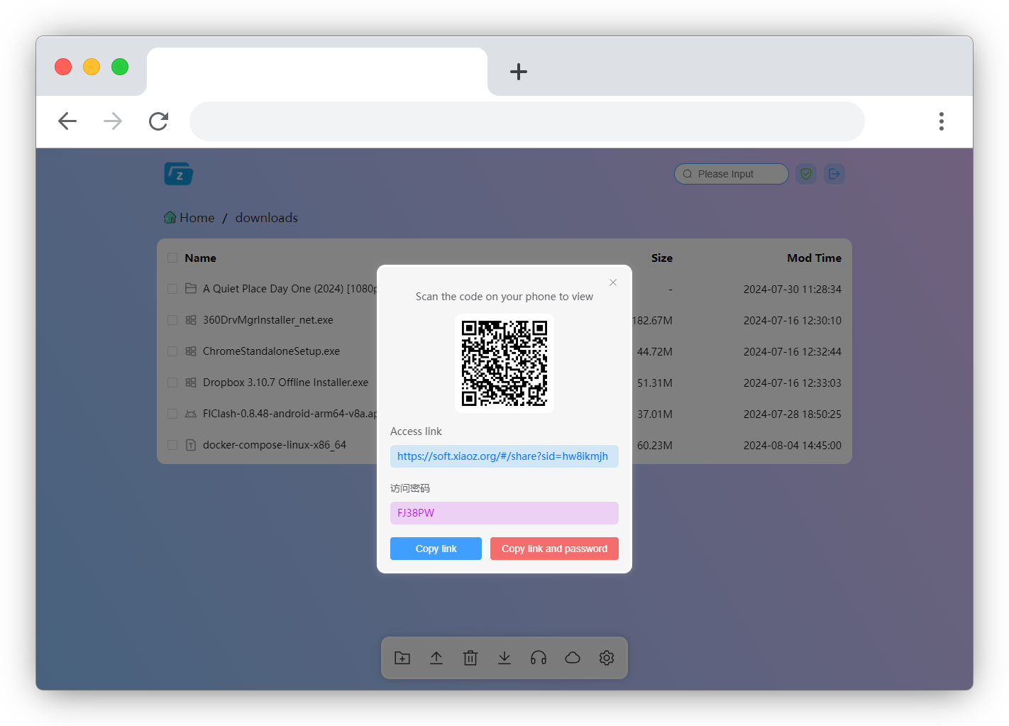Close the share dialog with X
Viewport: 1009px width, 726px height.
click(613, 282)
